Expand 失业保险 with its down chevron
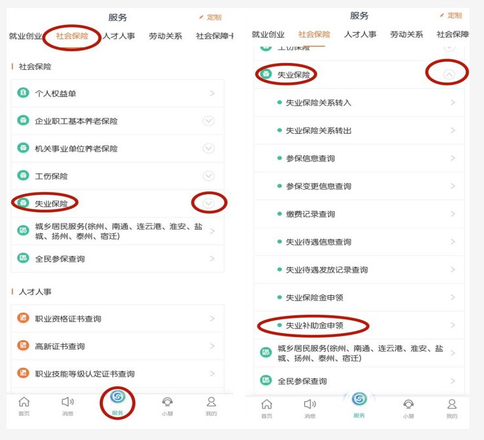Screen dimensions: 484x440 [x=209, y=203]
